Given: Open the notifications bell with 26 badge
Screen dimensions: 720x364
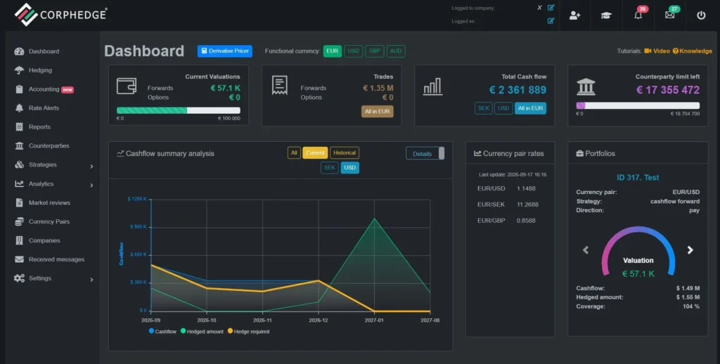Looking at the screenshot, I should coord(638,15).
